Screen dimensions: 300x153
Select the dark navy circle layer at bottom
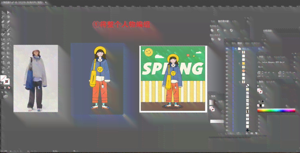(247, 130)
